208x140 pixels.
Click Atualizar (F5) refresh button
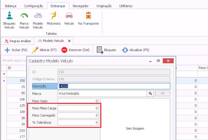coord(136,50)
